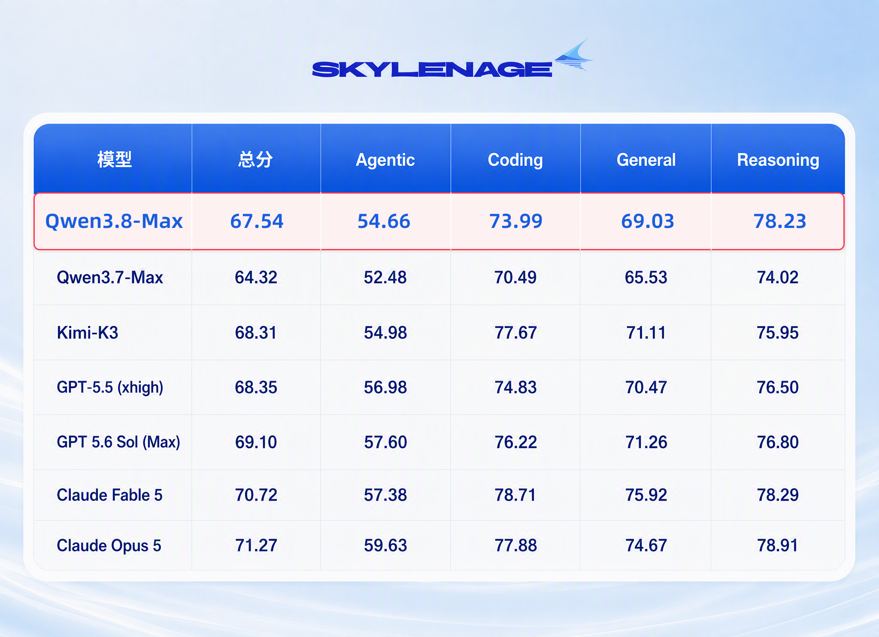Select the Kimi-K3 model name

coord(88,333)
